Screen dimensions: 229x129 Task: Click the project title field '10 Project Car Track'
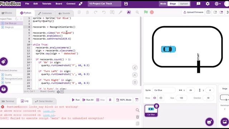[104, 4]
